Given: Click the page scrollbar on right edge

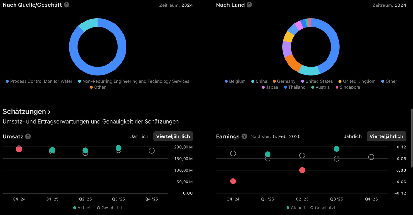Looking at the screenshot, I should click(x=411, y=138).
